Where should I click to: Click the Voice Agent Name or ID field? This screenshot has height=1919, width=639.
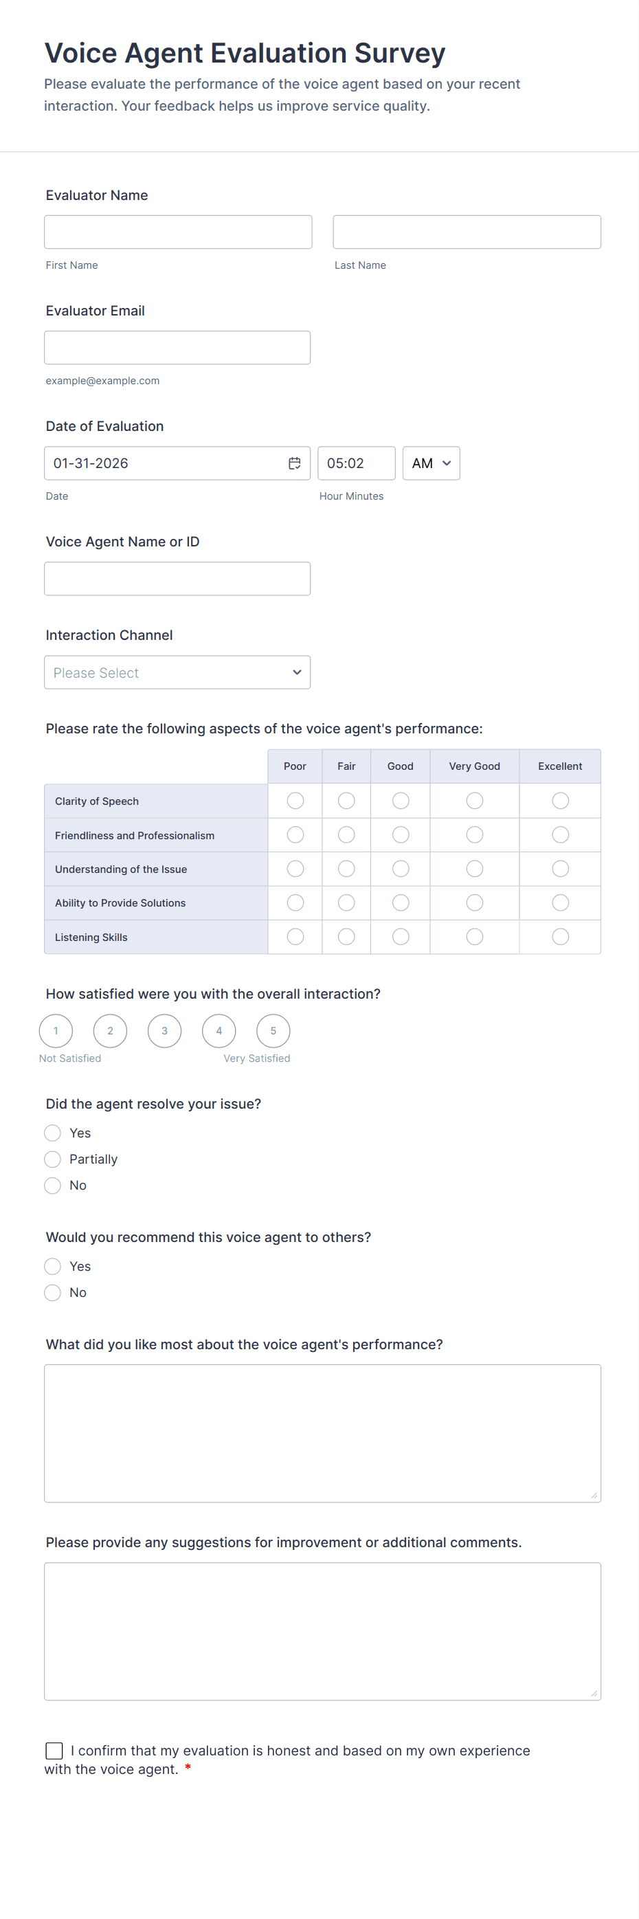point(177,579)
